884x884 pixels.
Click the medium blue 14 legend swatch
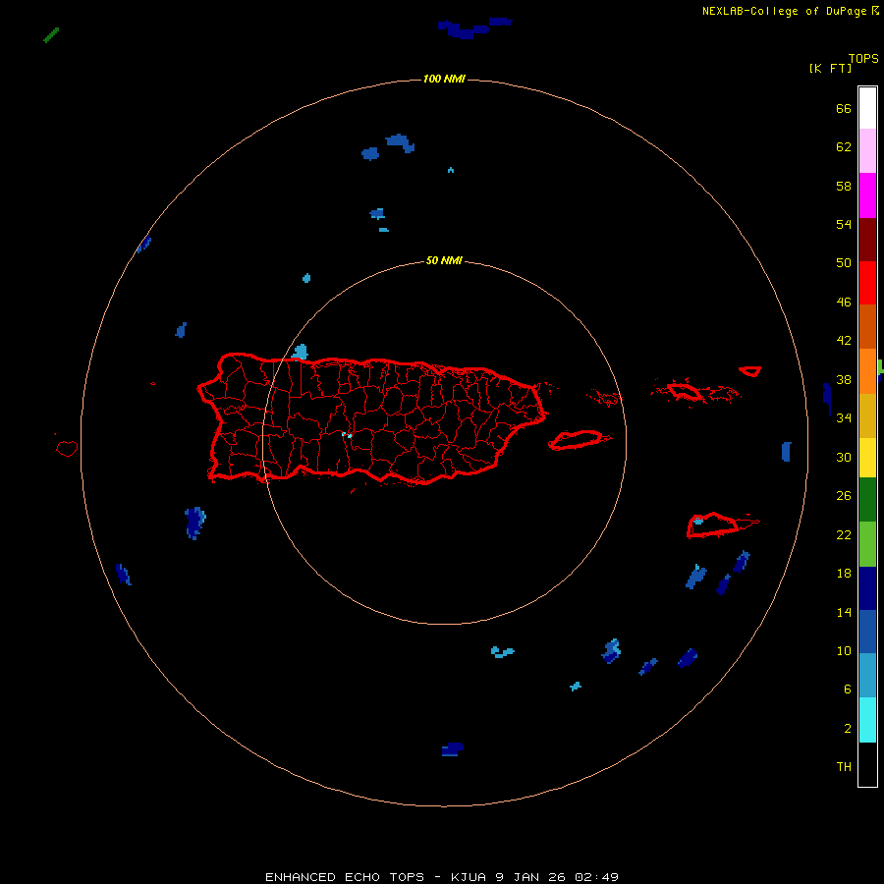[867, 632]
